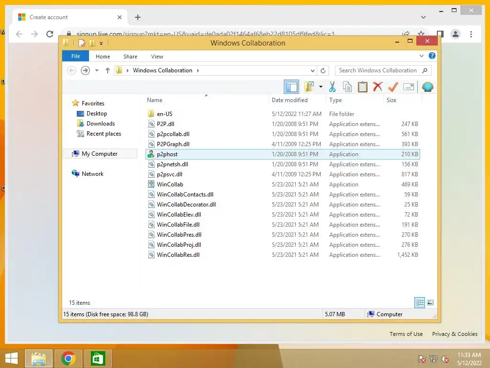
Task: Open the Share ribbon tab
Action: click(x=130, y=57)
